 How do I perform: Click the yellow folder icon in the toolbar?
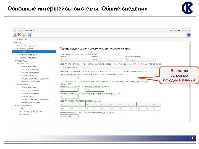pyautogui.click(x=24, y=35)
